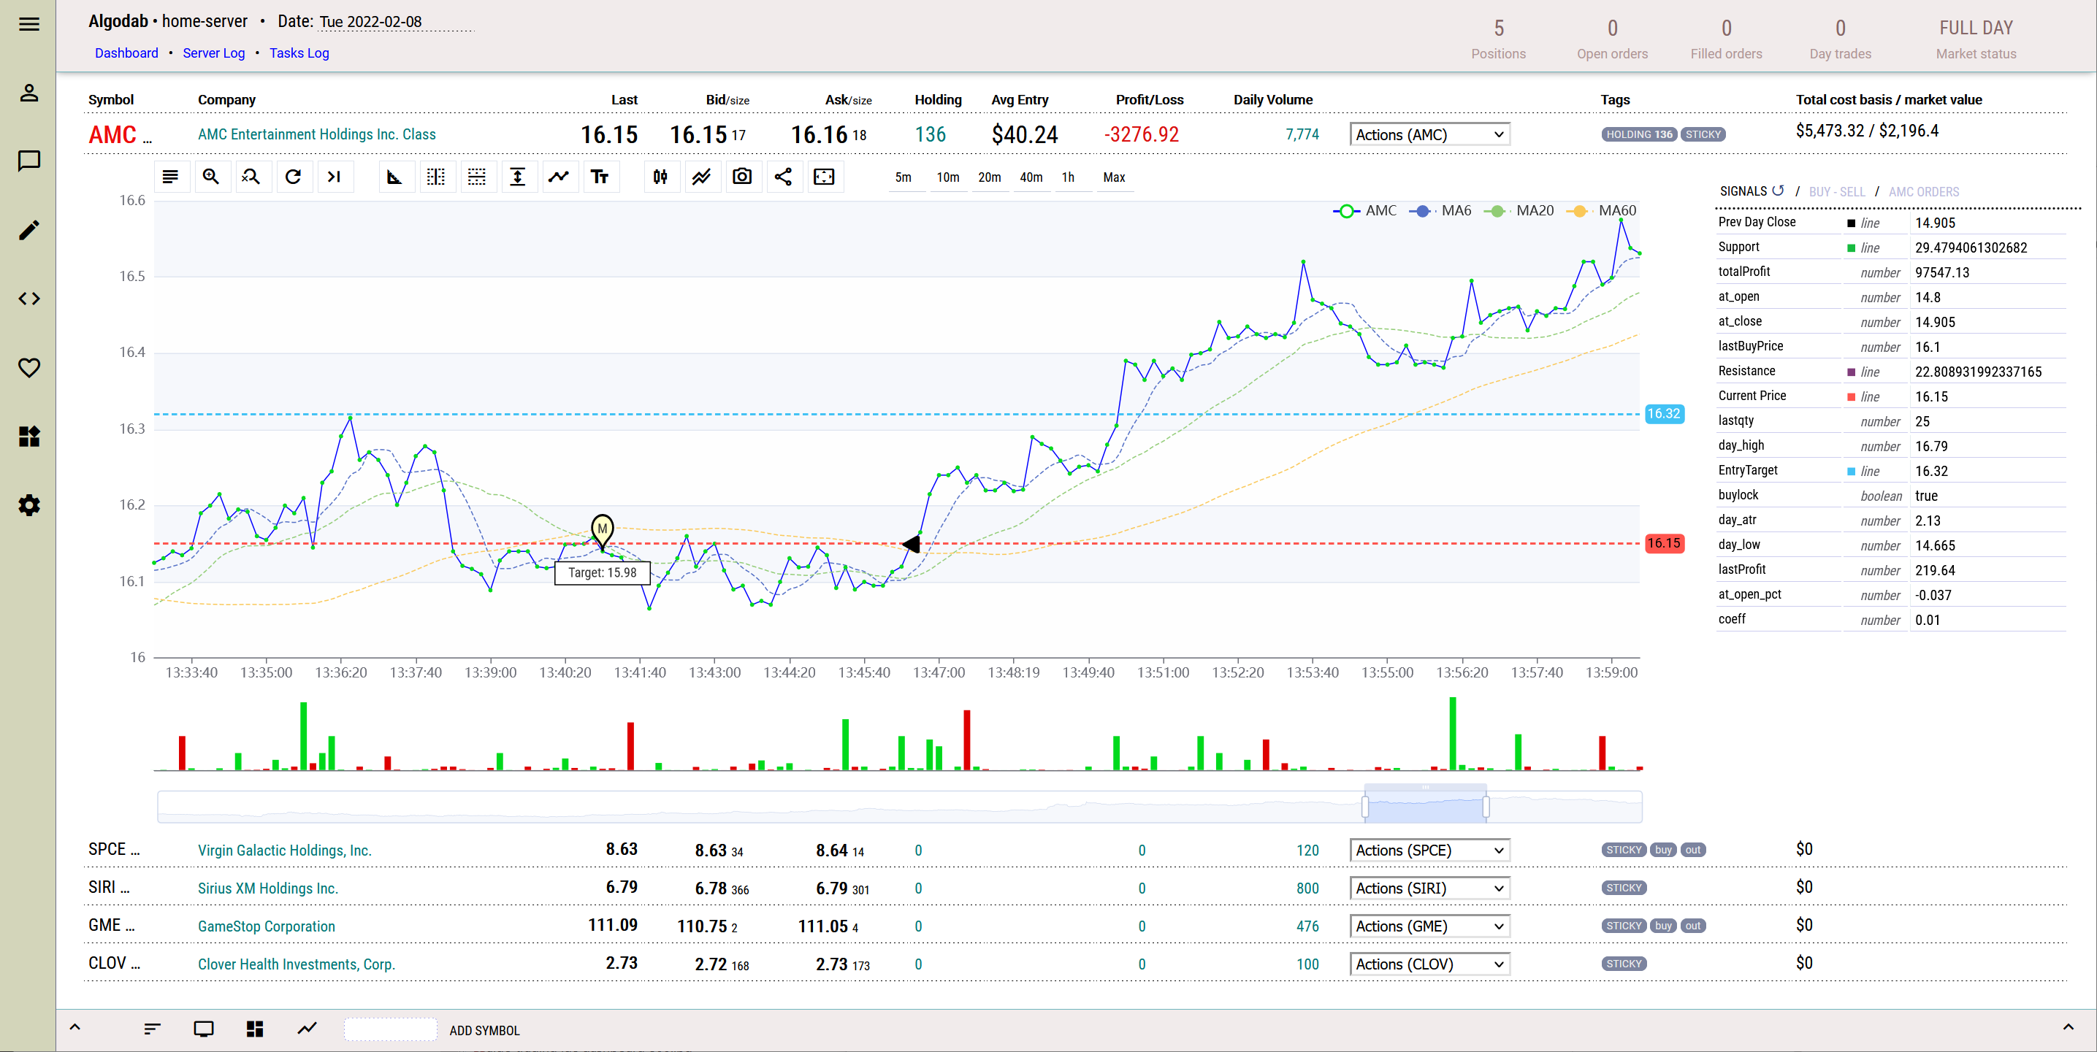Click the right handle of the chart range navigator
The image size is (2097, 1052).
coord(1486,806)
